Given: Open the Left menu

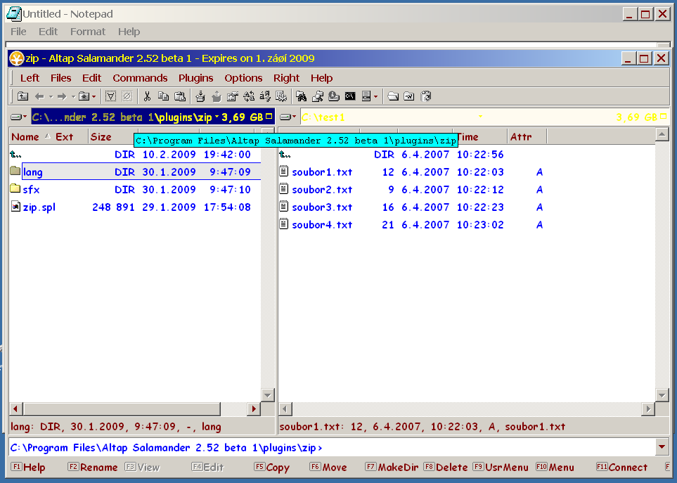Looking at the screenshot, I should point(30,78).
